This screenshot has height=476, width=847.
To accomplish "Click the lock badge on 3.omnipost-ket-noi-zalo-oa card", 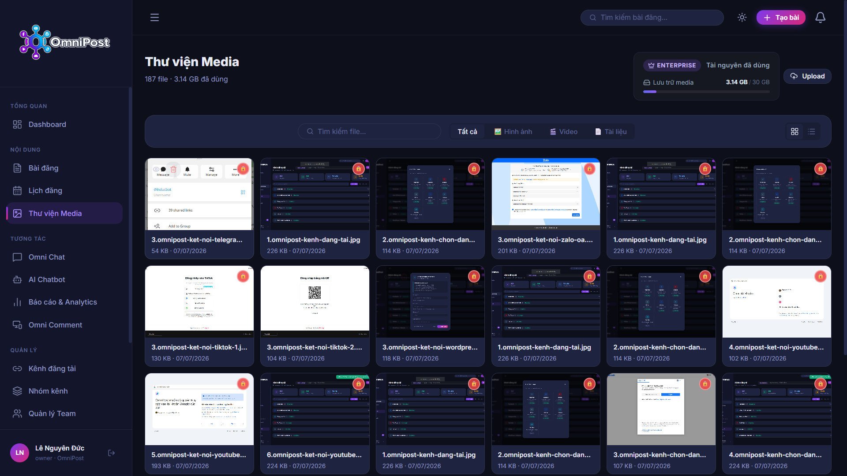I will [589, 169].
